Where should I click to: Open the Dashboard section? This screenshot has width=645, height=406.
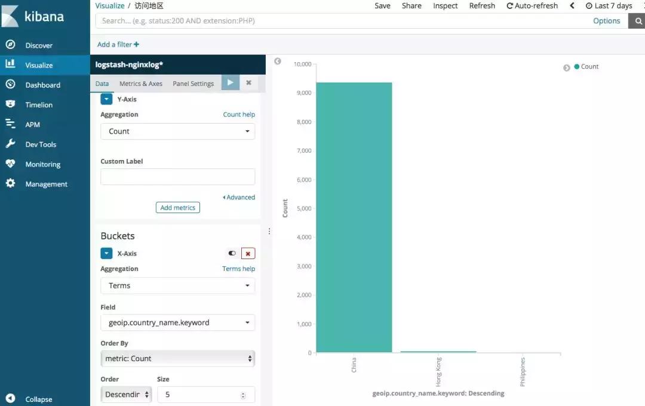point(41,84)
